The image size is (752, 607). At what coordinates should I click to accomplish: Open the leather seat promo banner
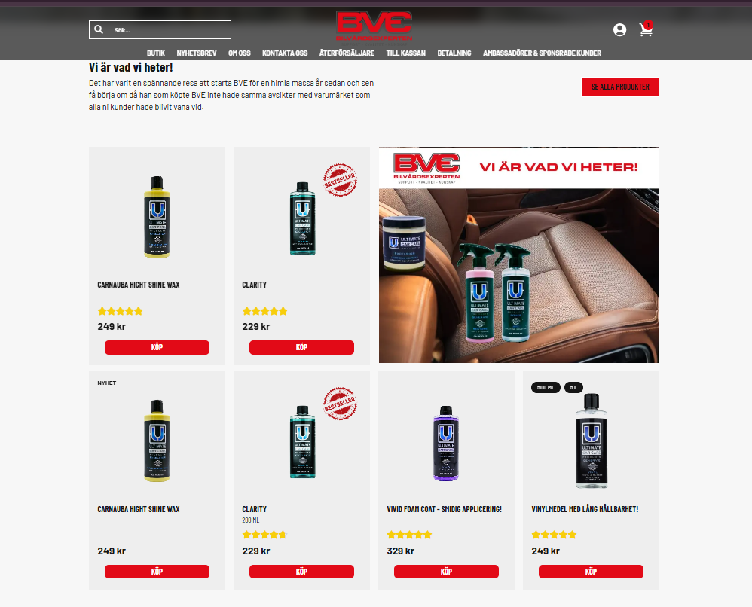coord(519,255)
